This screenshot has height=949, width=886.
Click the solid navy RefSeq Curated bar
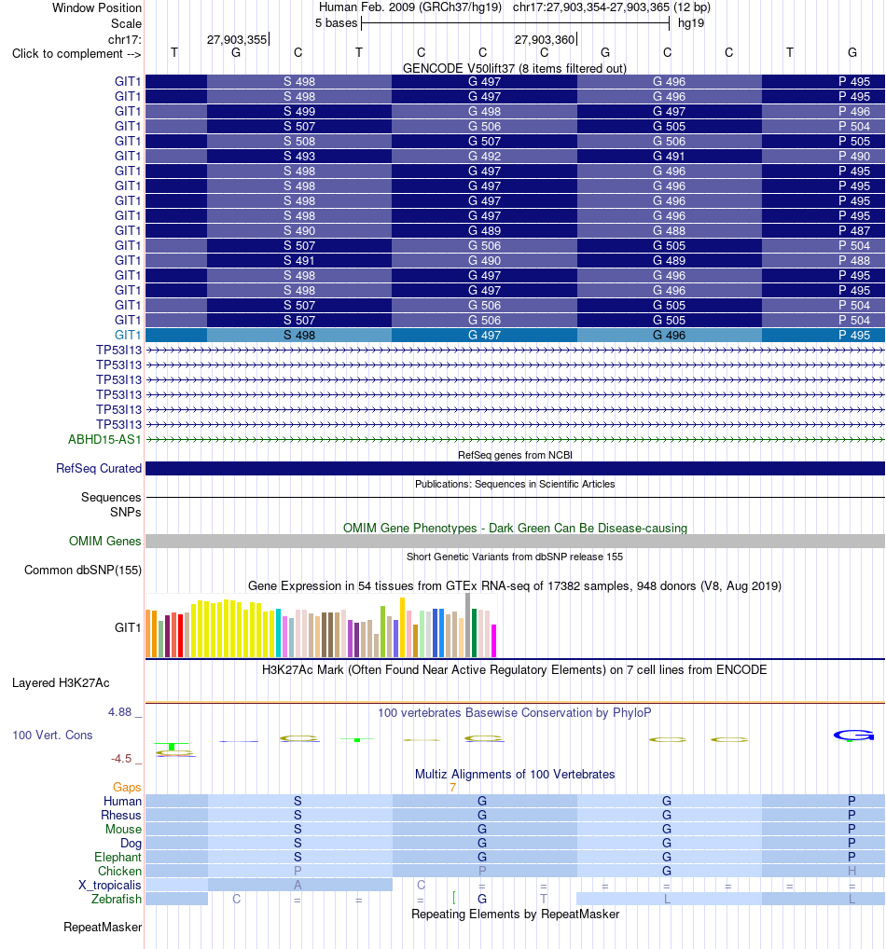coord(515,469)
